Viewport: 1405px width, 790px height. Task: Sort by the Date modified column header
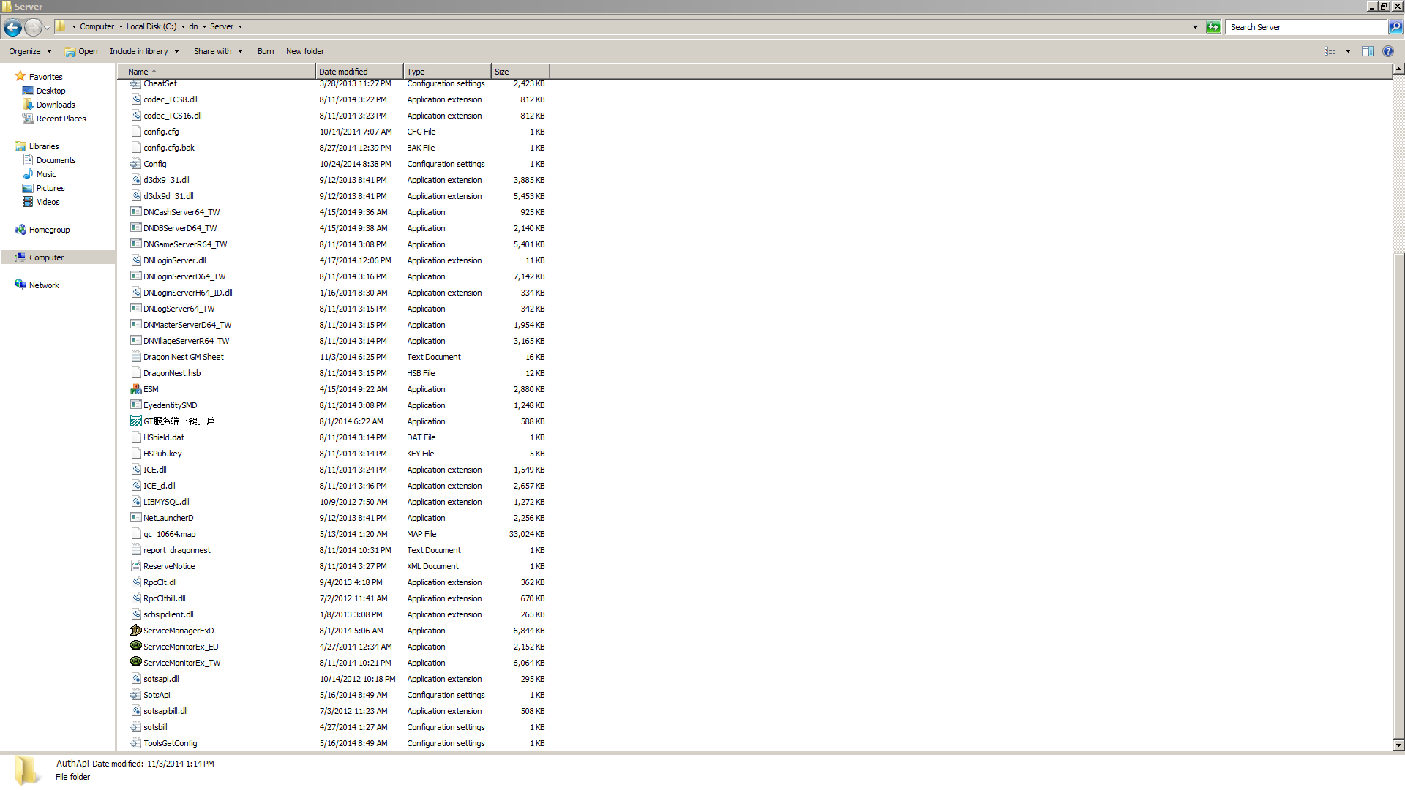(x=359, y=72)
